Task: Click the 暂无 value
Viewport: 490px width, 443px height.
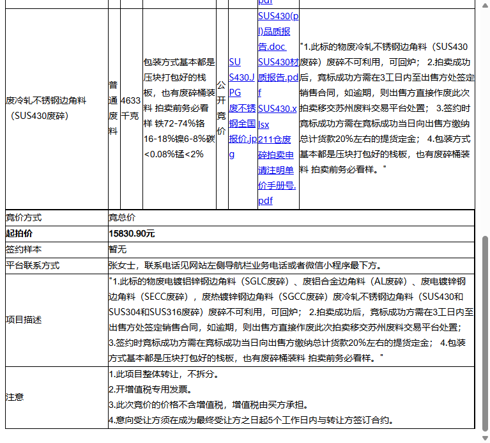Action: [118, 249]
